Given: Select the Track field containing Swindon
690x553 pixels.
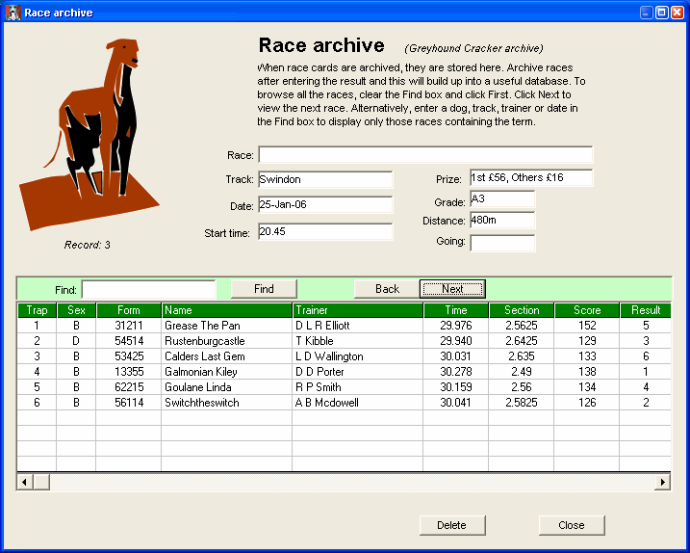Looking at the screenshot, I should [324, 179].
